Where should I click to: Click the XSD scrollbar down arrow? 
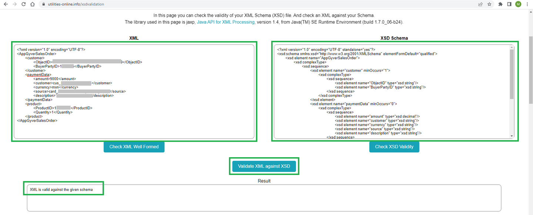(x=512, y=136)
